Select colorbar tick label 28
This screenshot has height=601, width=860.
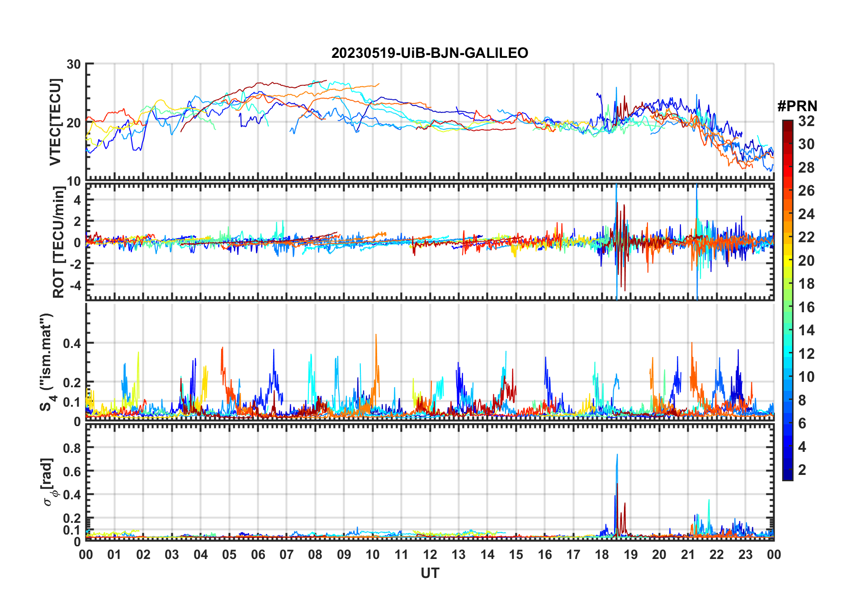(806, 168)
